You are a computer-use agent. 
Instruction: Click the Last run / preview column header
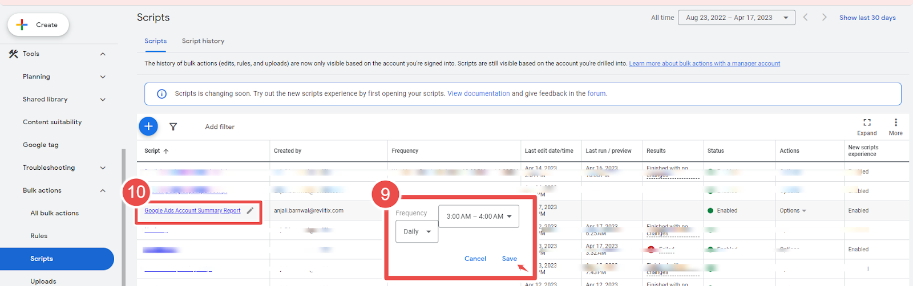pos(608,151)
